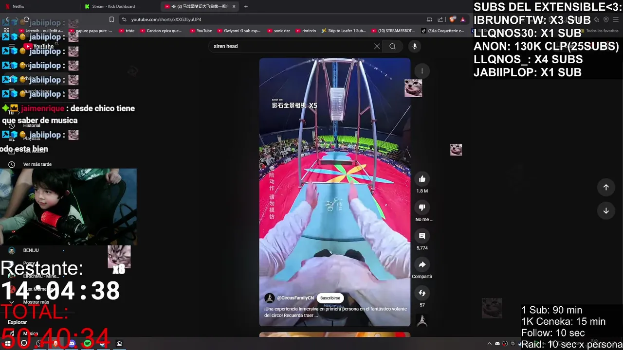623x350 pixels.
Task: Open the 'YouTube' bookmark
Action: [x=201, y=31]
